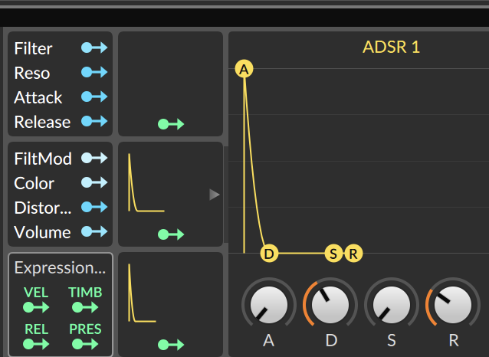Click the Reso modulation routing arrow
489x357 pixels.
pos(94,73)
